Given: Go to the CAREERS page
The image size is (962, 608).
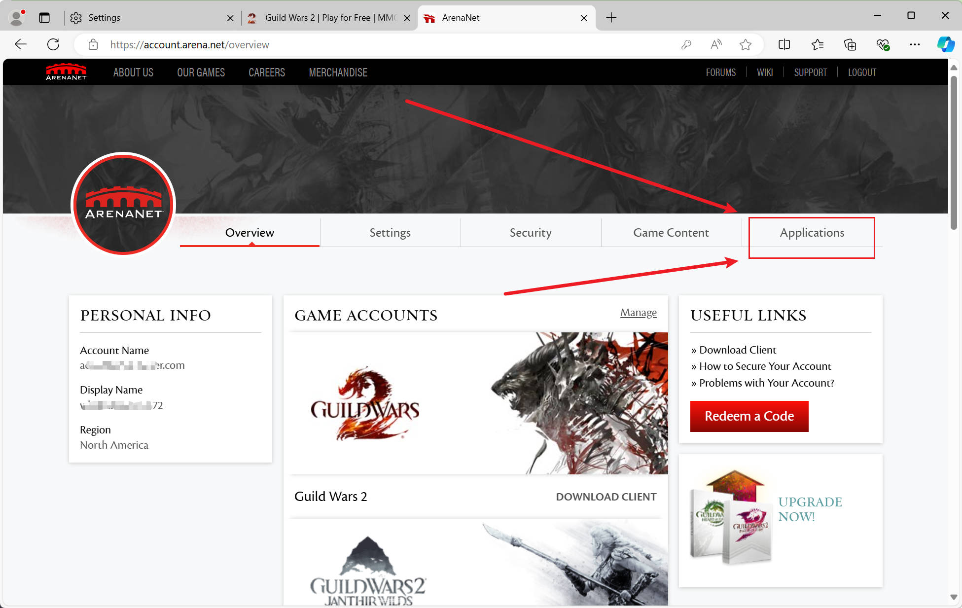Looking at the screenshot, I should pos(267,72).
